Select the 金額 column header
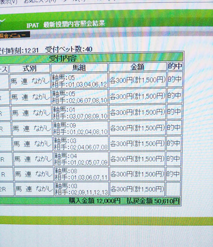This screenshot has height=247, width=213. coord(137,67)
